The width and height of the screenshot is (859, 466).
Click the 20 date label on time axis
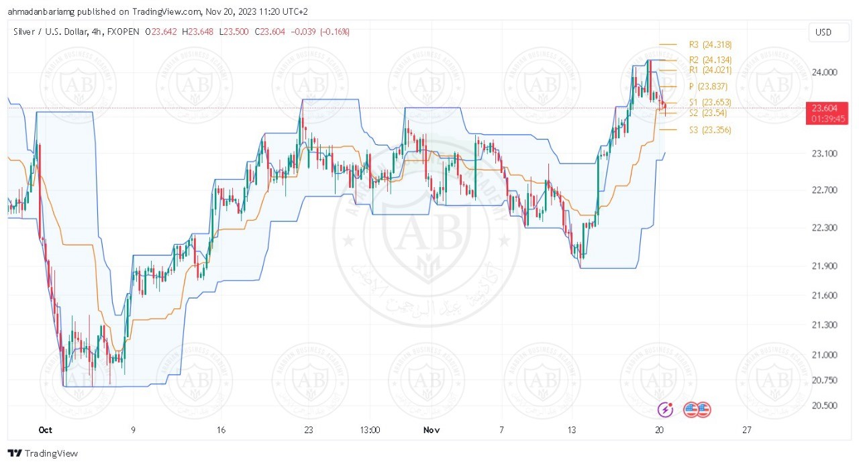660,430
